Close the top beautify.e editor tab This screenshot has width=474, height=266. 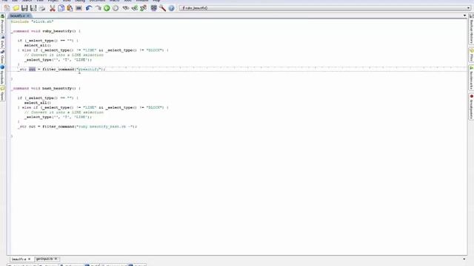28,16
